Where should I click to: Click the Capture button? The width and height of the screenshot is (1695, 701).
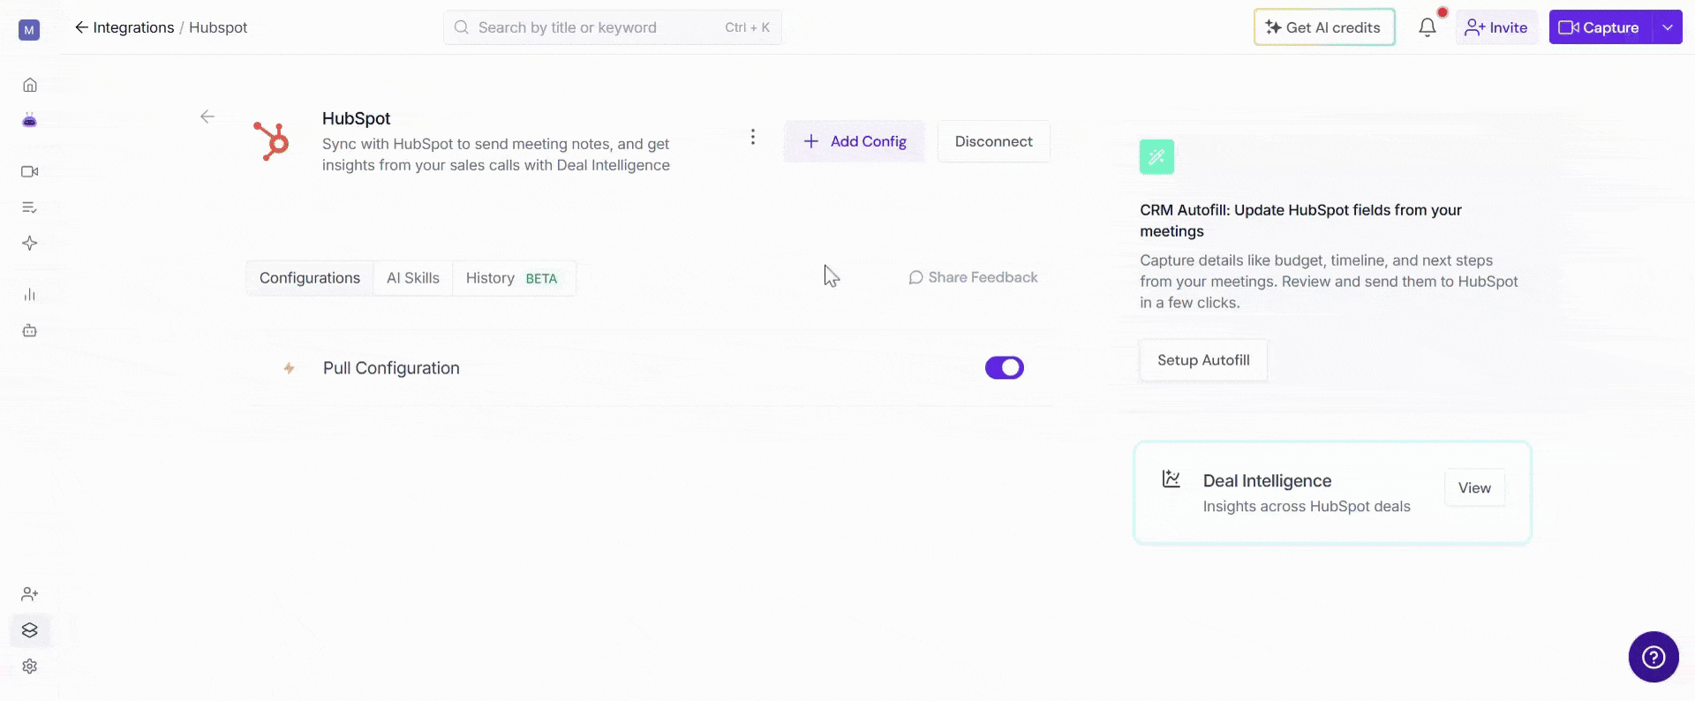(1601, 27)
